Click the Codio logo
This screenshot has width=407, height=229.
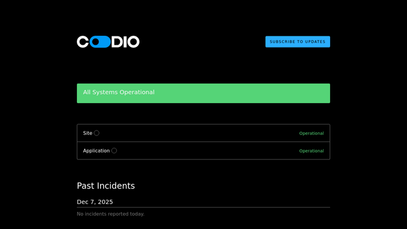[x=108, y=42]
